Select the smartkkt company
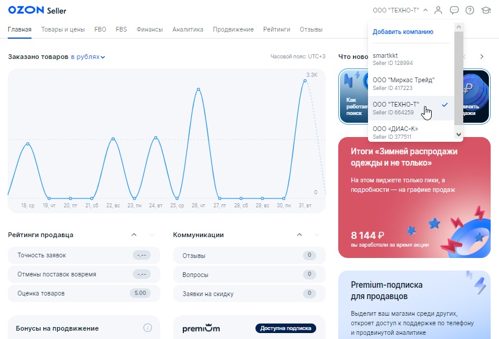 [x=411, y=59]
